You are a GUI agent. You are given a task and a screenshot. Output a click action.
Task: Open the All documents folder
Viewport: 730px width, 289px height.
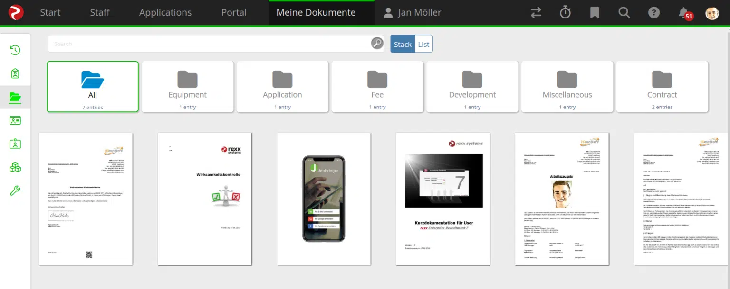click(92, 86)
